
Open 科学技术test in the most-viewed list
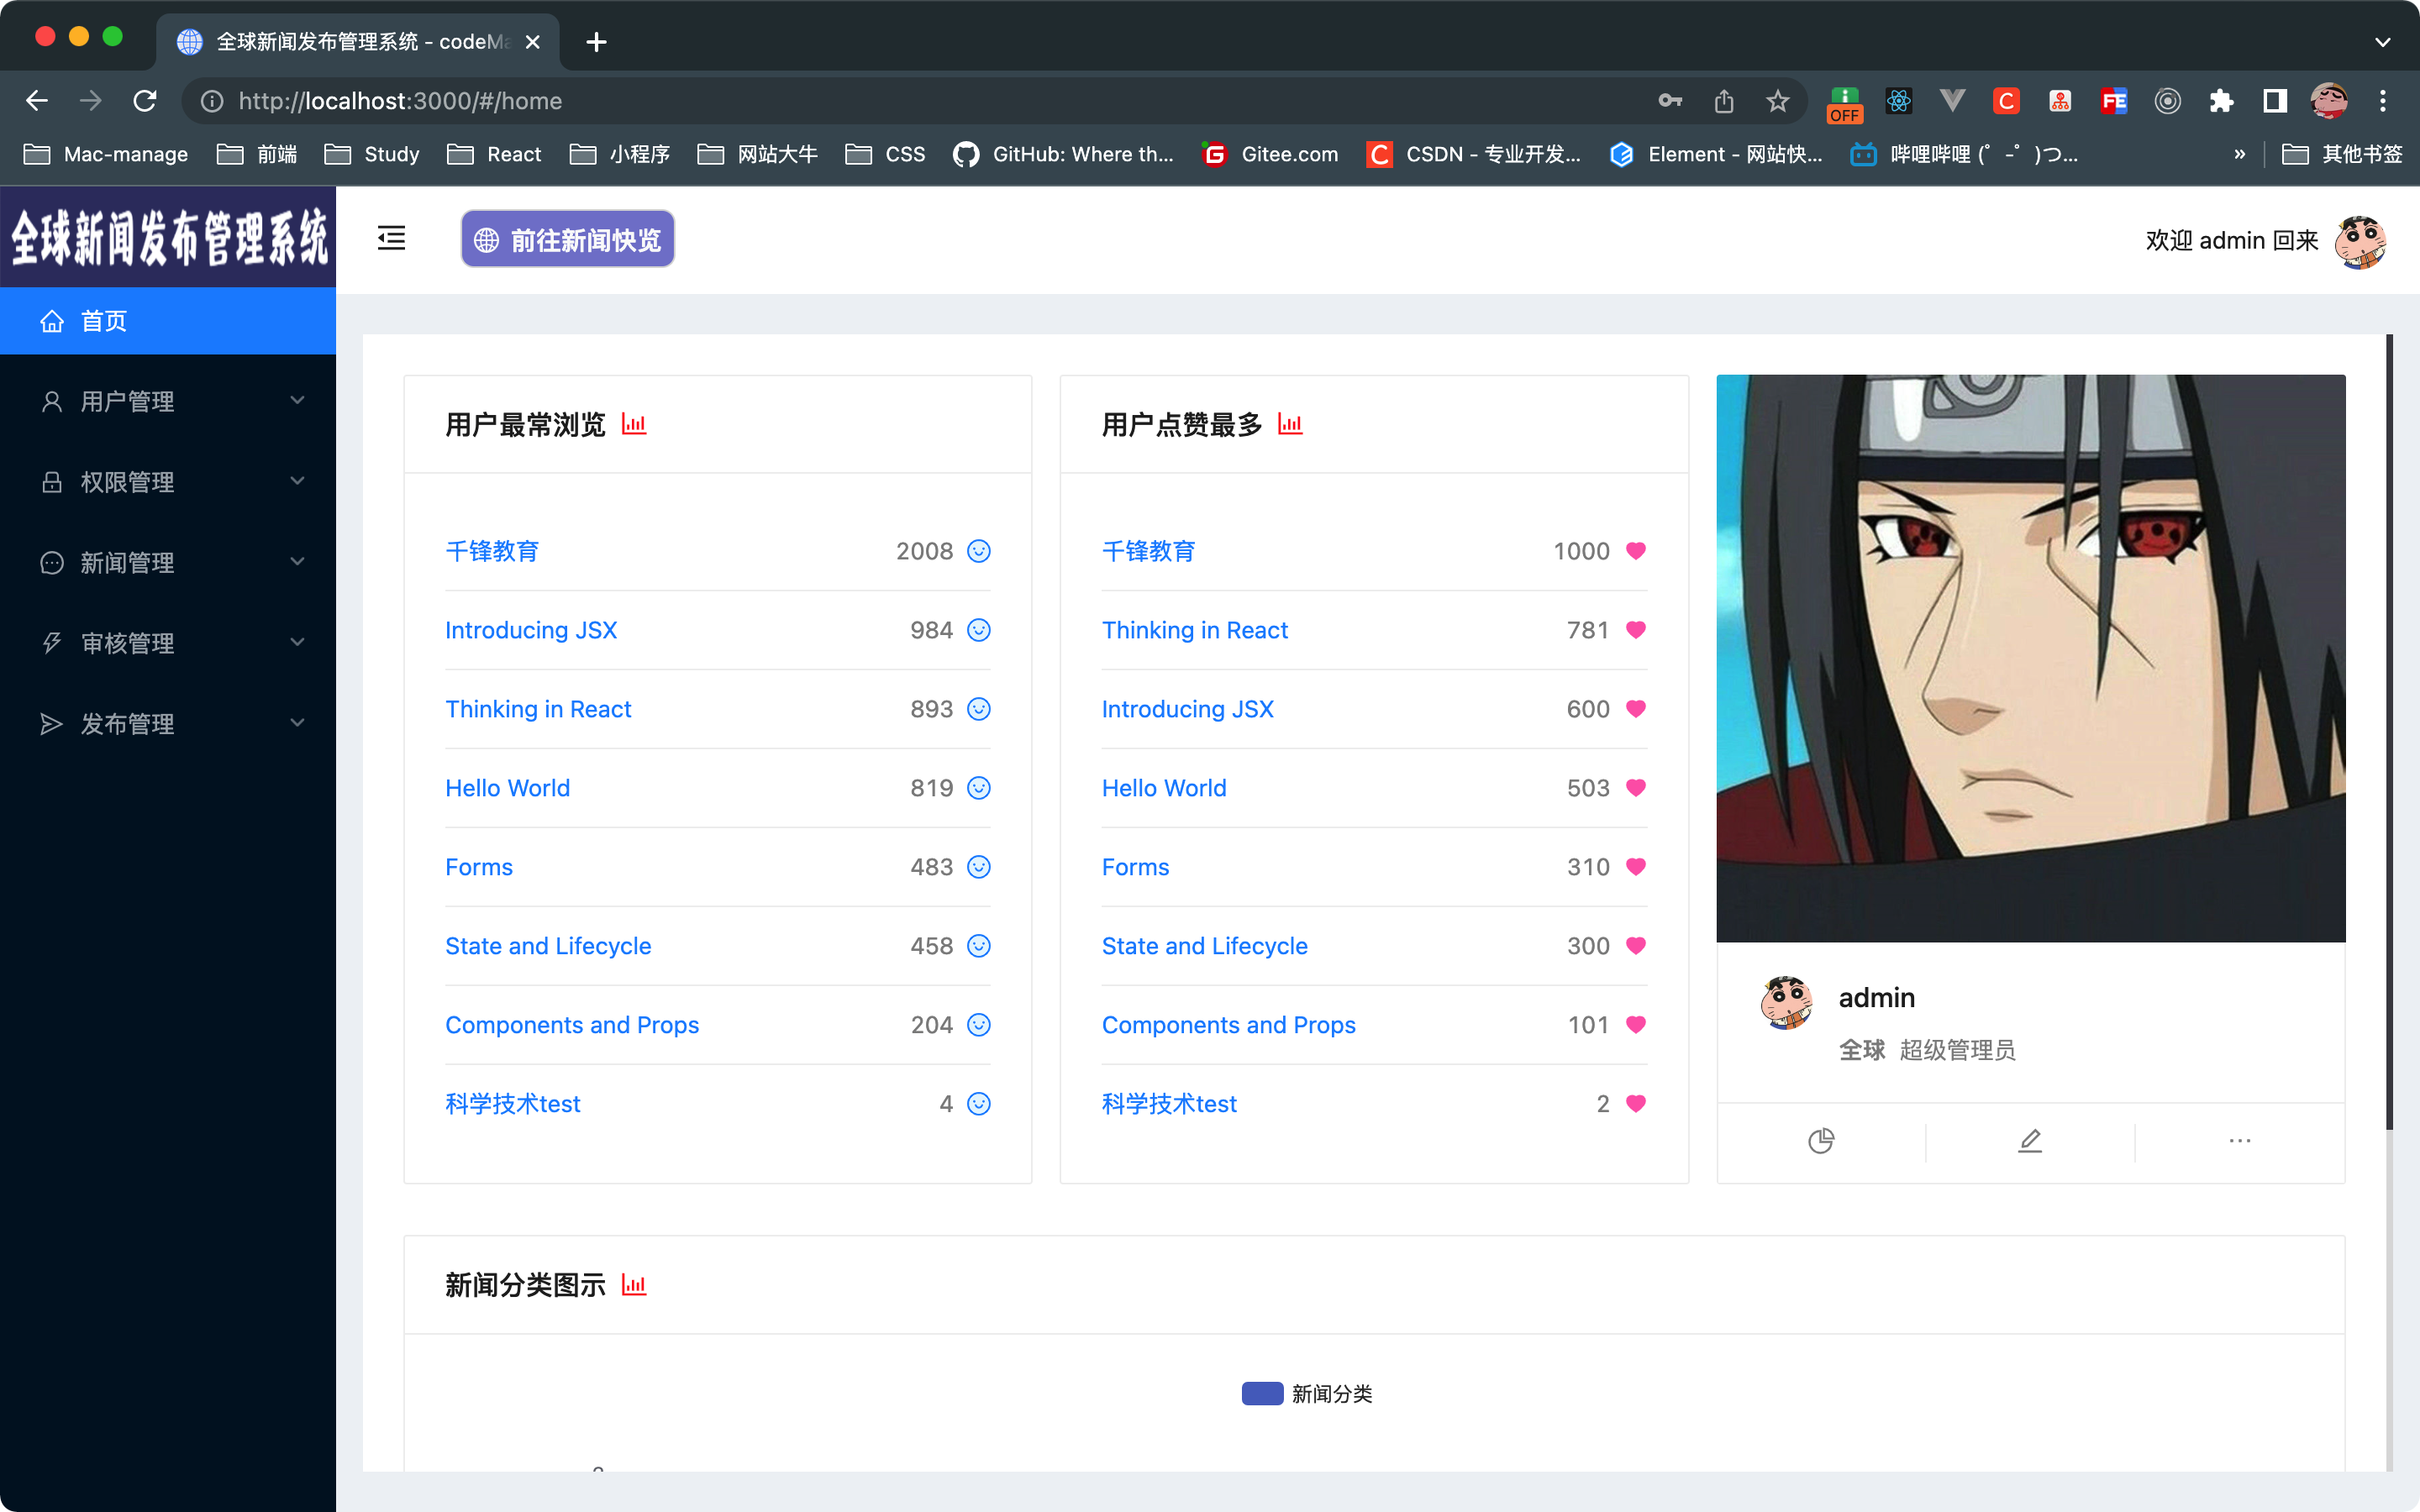pyautogui.click(x=512, y=1104)
